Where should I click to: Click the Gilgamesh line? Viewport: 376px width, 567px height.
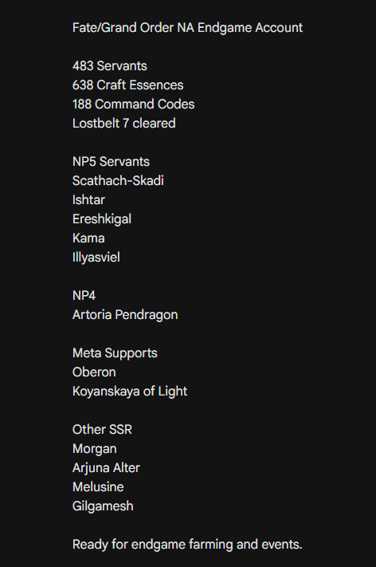pos(103,506)
